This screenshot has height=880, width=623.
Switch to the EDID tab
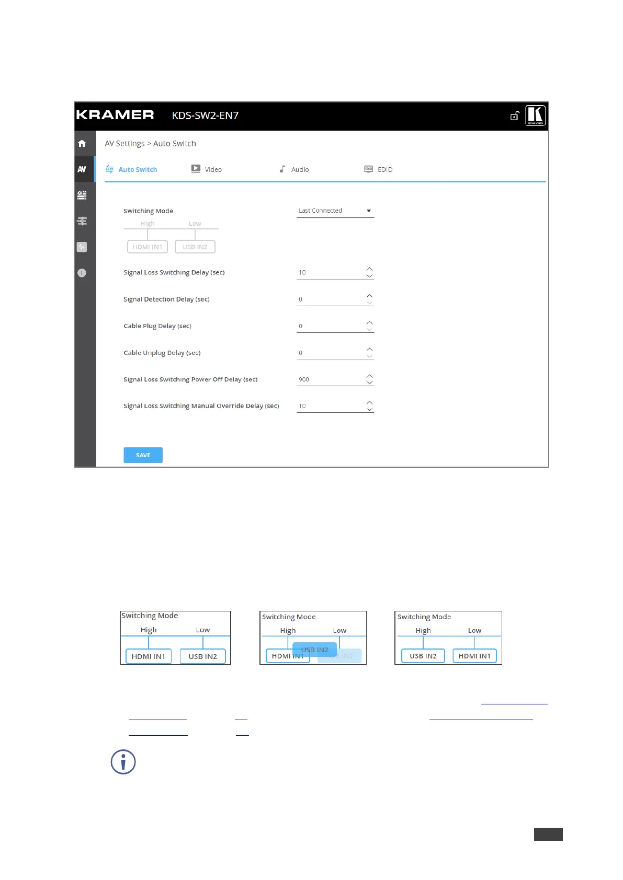point(378,169)
